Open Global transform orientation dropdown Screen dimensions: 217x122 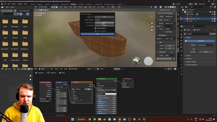tap(102, 7)
